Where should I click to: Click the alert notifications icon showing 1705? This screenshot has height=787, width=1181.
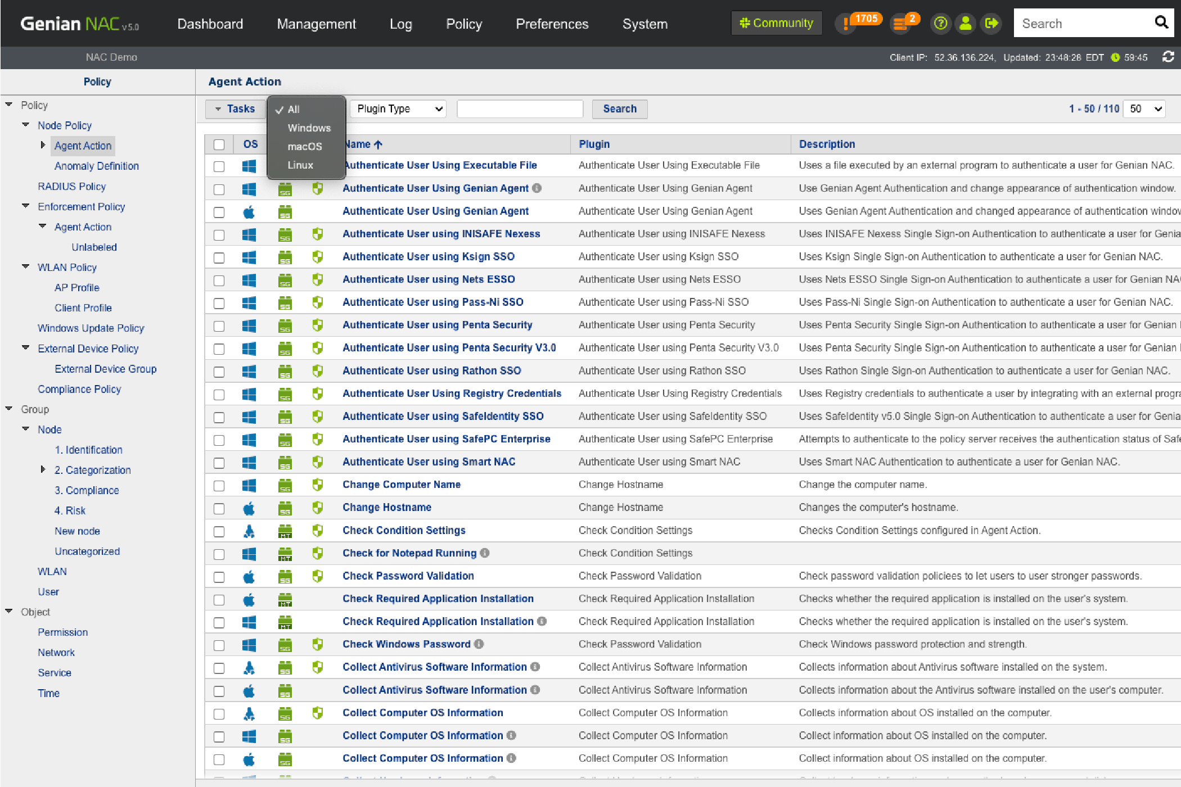click(846, 24)
